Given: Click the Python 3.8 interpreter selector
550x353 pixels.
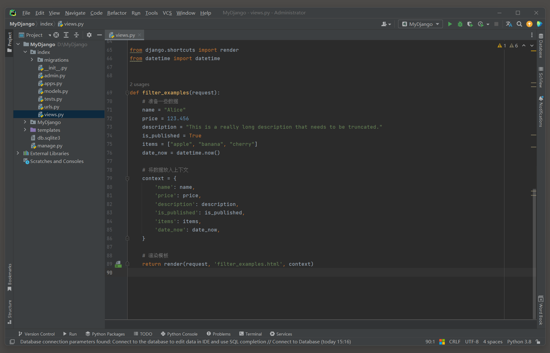Looking at the screenshot, I should coord(519,342).
